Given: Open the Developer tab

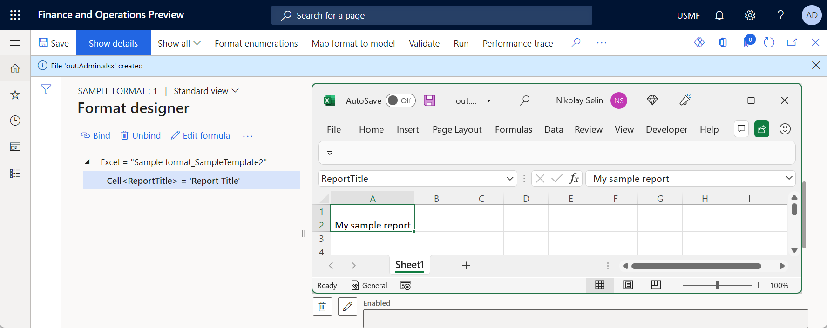Looking at the screenshot, I should 666,129.
